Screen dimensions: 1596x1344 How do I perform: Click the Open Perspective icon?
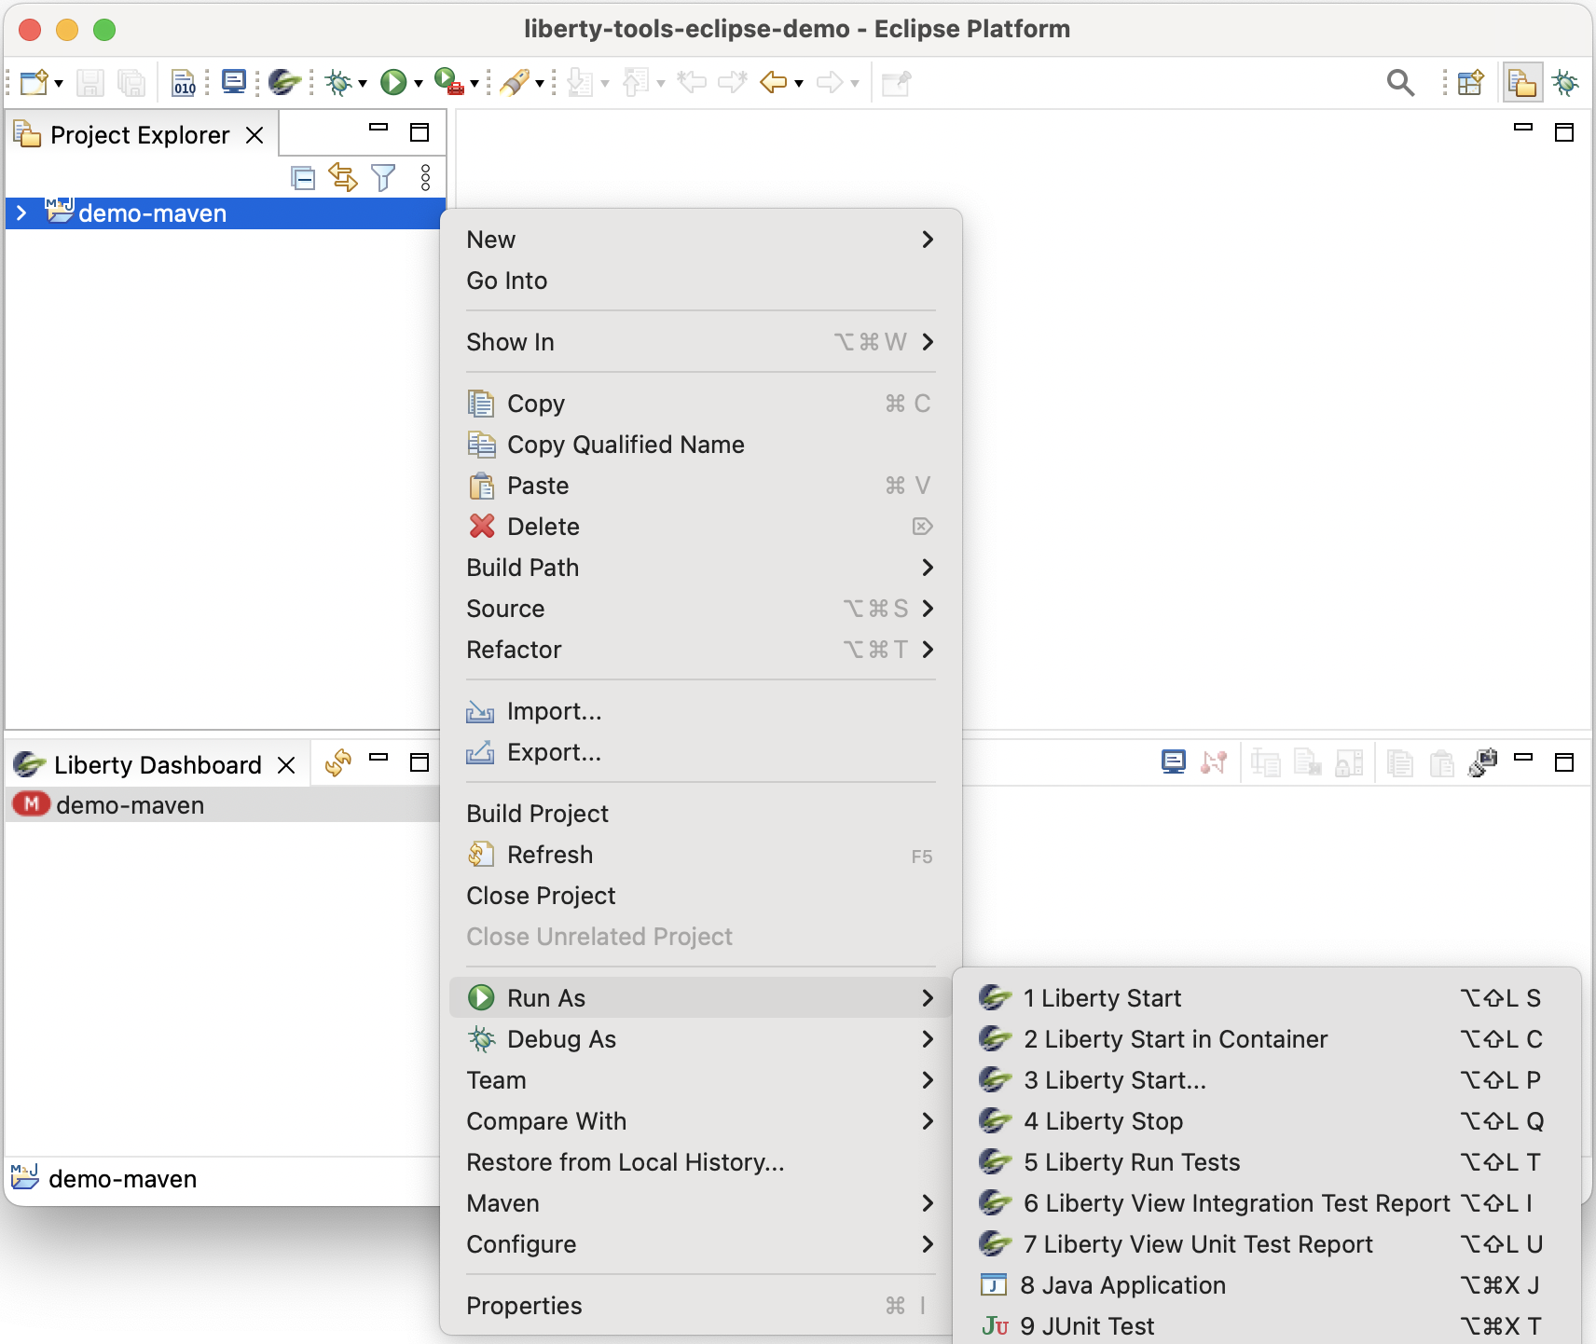1470,83
